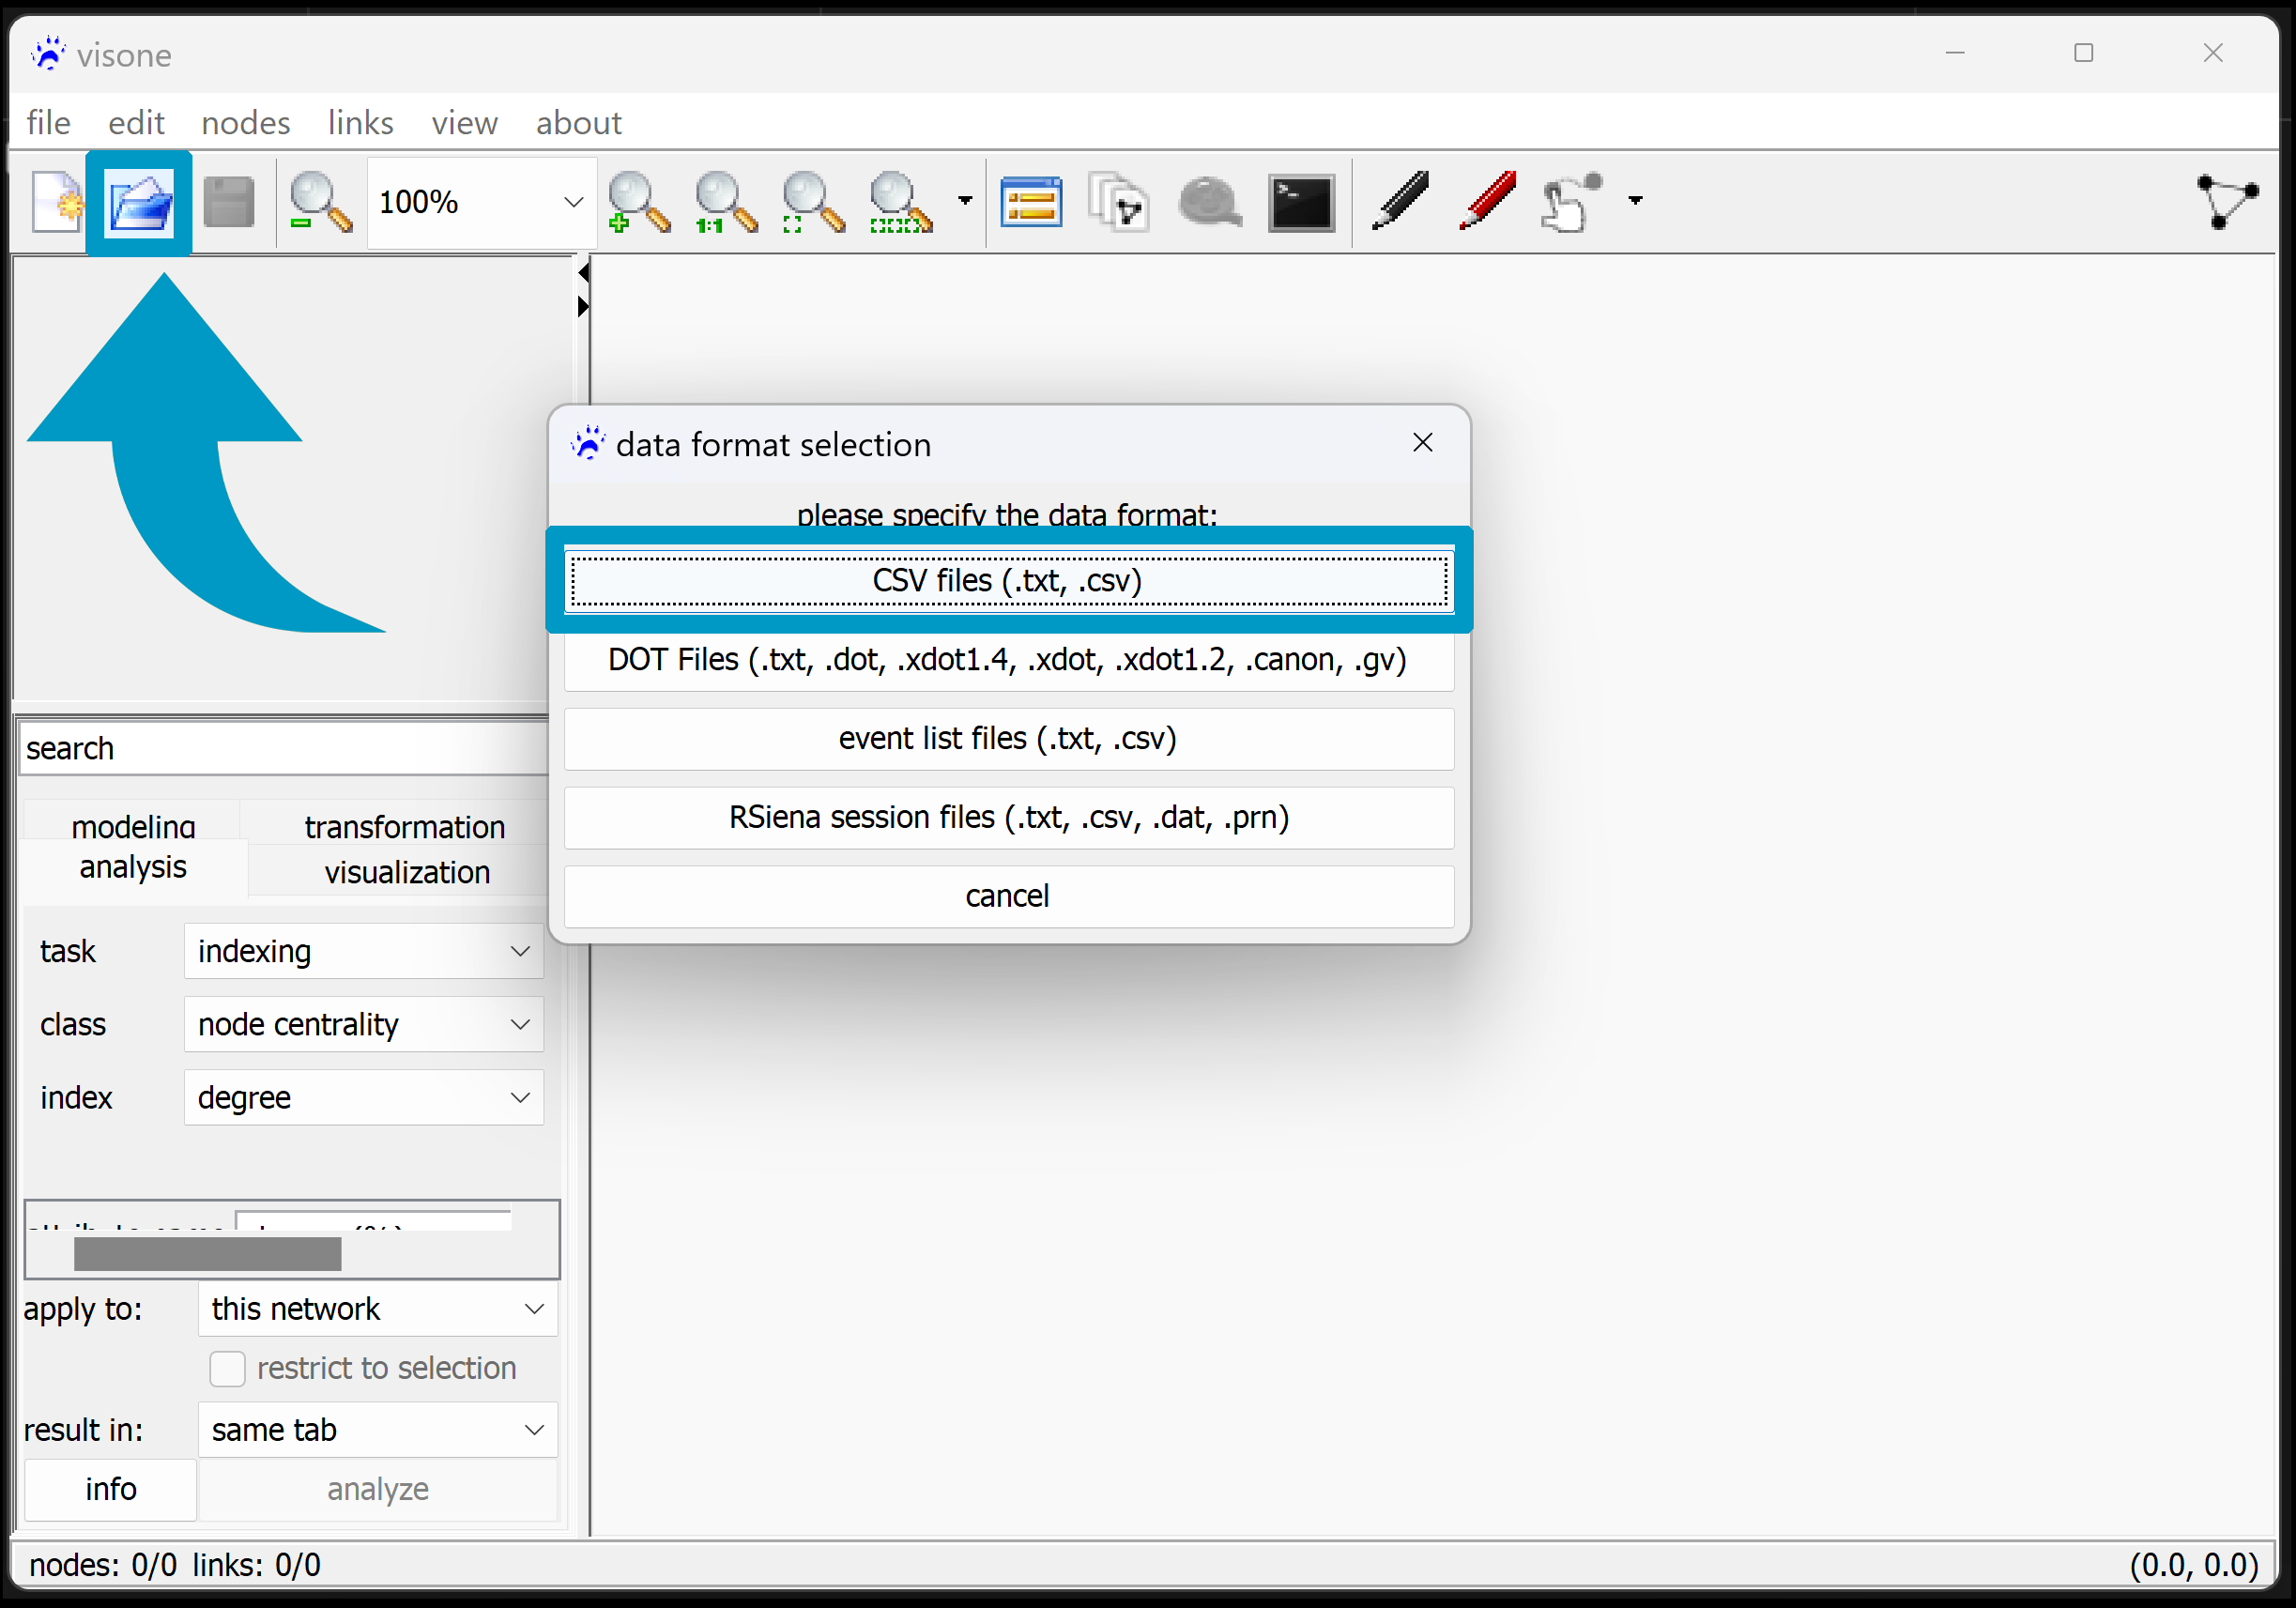Screen dimensions: 2296x1608
Task: Open the class dropdown showing node centrality
Action: click(364, 1024)
